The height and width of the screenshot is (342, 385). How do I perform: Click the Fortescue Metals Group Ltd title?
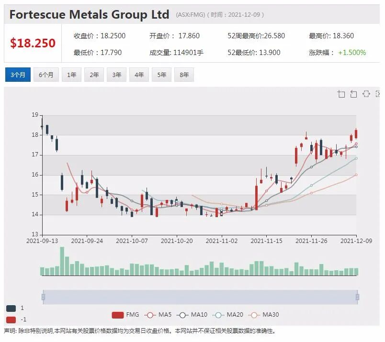tap(90, 14)
